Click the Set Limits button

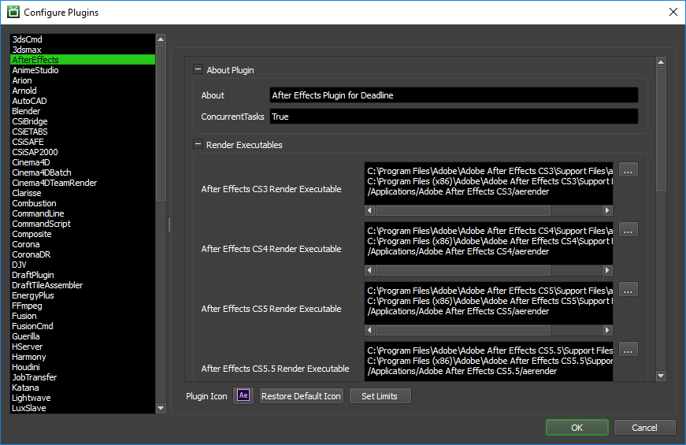380,396
